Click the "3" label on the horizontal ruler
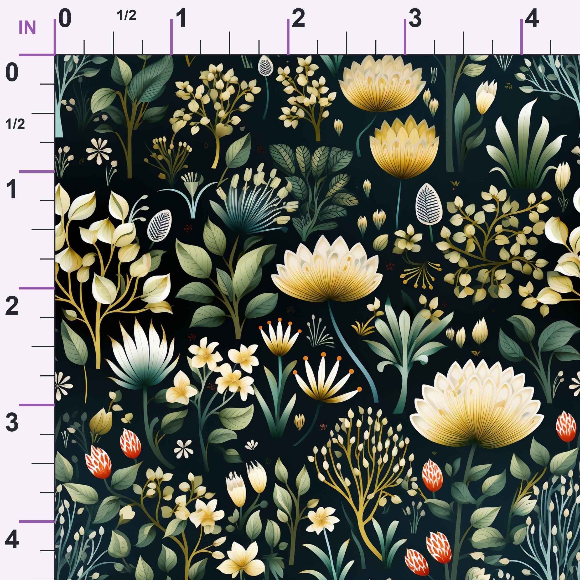The image size is (580, 580). point(415,18)
